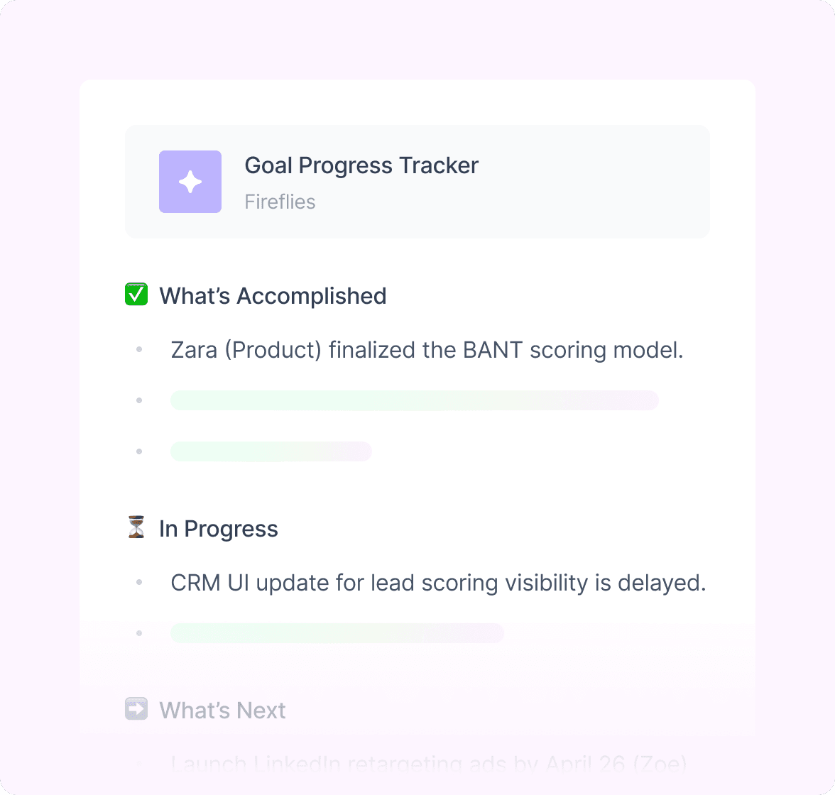The image size is (835, 795).
Task: Select the CRM UI update delayed item
Action: [x=438, y=583]
